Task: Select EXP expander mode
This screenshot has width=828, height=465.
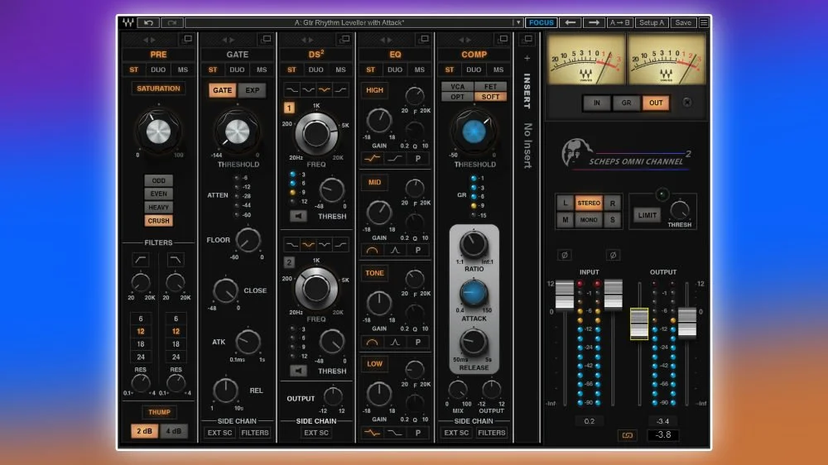Action: pyautogui.click(x=253, y=90)
